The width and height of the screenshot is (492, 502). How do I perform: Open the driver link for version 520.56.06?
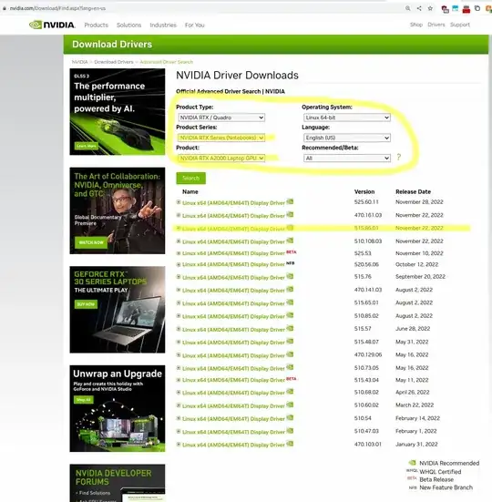[233, 264]
